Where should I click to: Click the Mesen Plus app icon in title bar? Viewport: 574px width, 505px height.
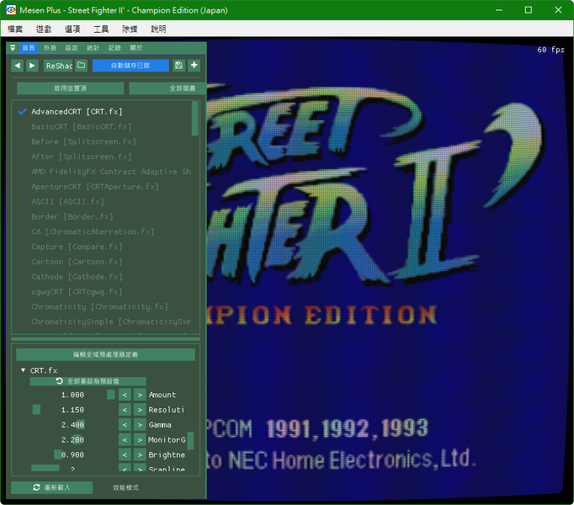click(x=11, y=10)
